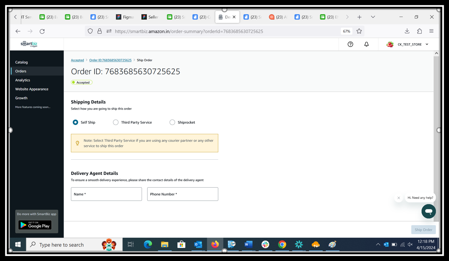Open the help question mark icon
The height and width of the screenshot is (261, 449).
click(x=350, y=44)
